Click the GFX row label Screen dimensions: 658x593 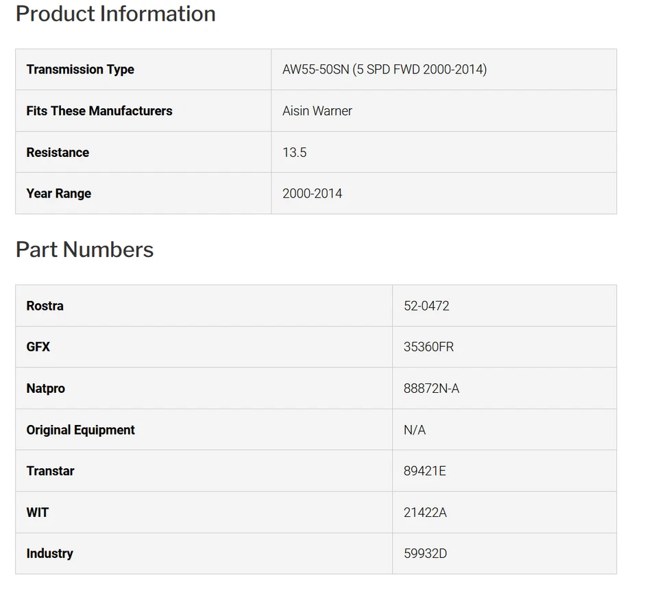pos(38,347)
